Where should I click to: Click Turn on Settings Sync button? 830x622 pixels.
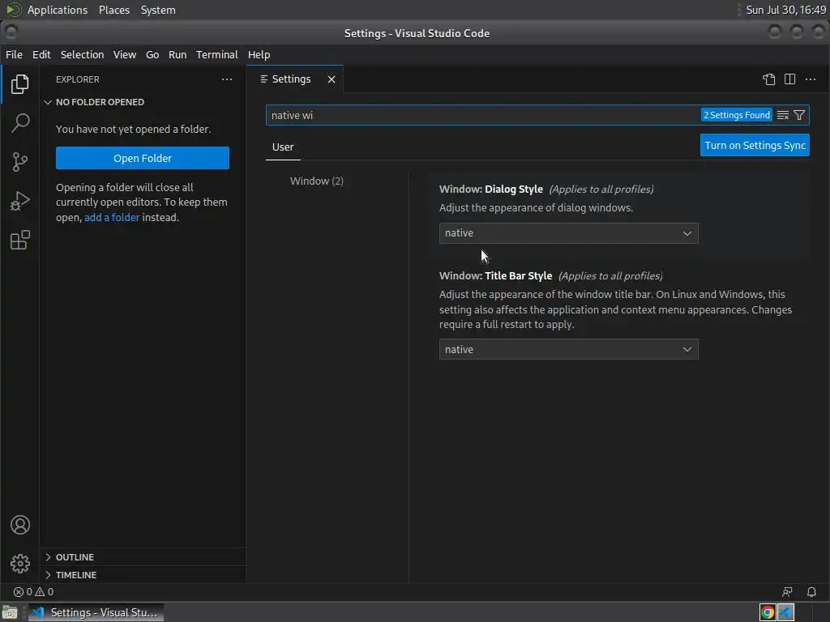(755, 146)
